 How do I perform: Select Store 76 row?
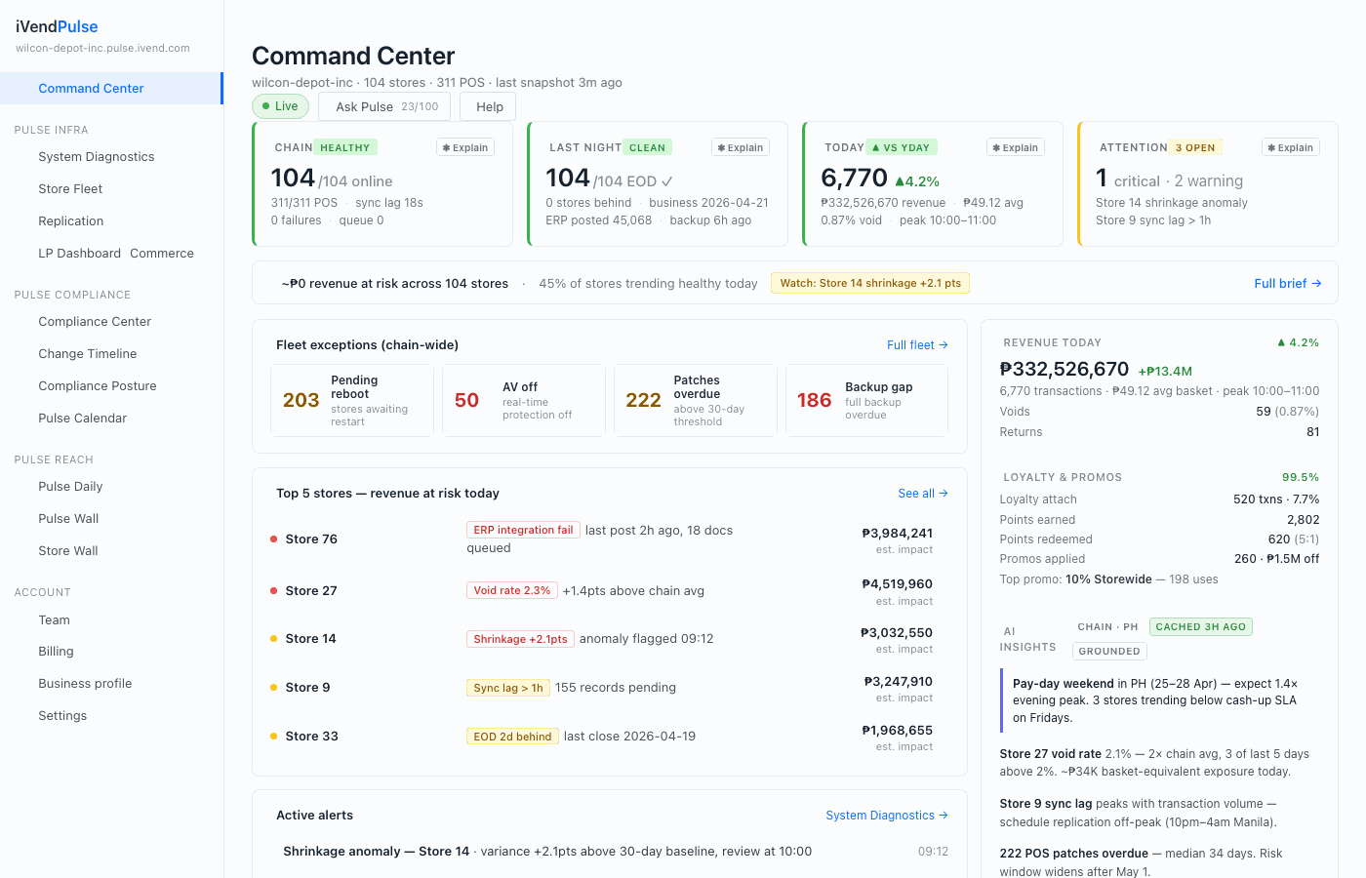coord(609,539)
